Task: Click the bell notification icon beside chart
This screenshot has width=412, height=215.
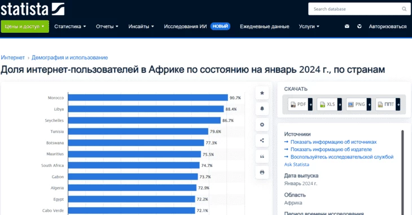Action: 262,109
